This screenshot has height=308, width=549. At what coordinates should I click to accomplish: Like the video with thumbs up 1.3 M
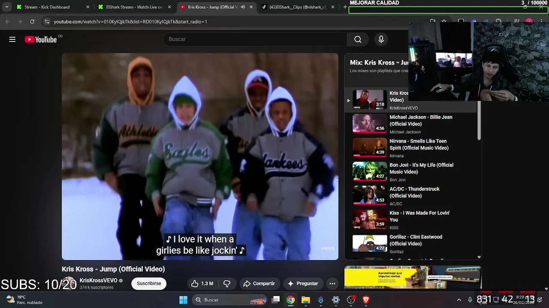point(202,284)
